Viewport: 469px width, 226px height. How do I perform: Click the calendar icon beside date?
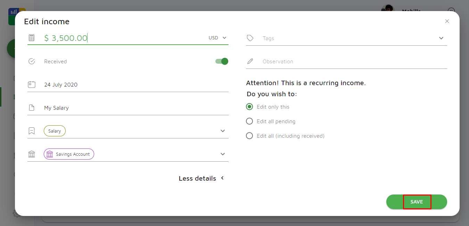point(32,84)
